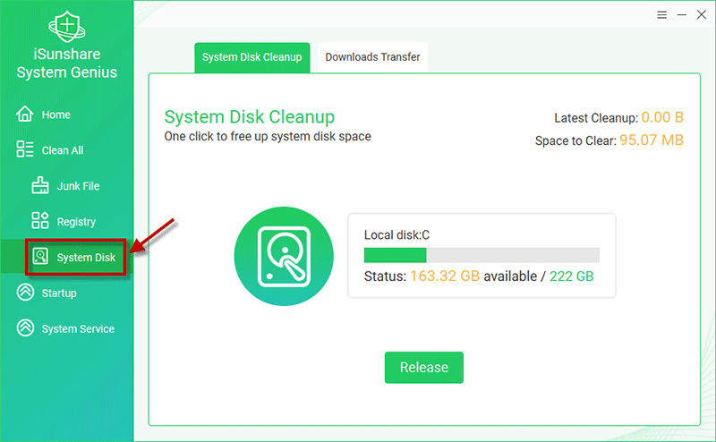This screenshot has height=442, width=716.
Task: Switch to System Disk Cleanup tab
Action: 252,57
